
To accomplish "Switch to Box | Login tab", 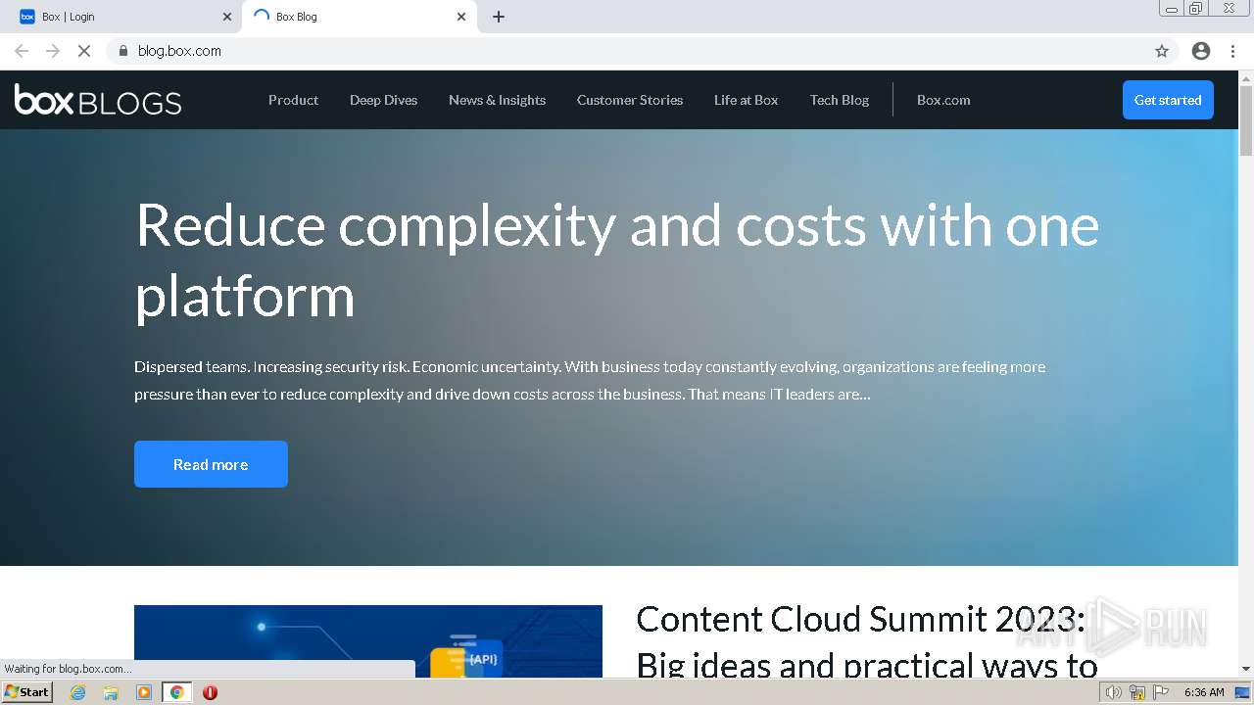I will coord(122,17).
